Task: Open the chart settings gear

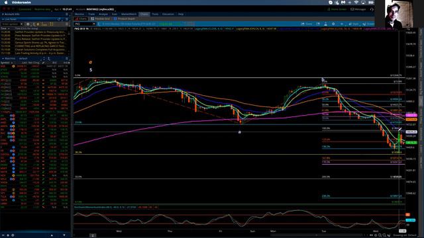Action: tap(333, 24)
